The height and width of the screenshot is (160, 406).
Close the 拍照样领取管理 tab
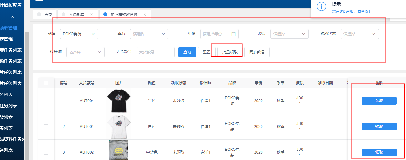tap(144, 15)
